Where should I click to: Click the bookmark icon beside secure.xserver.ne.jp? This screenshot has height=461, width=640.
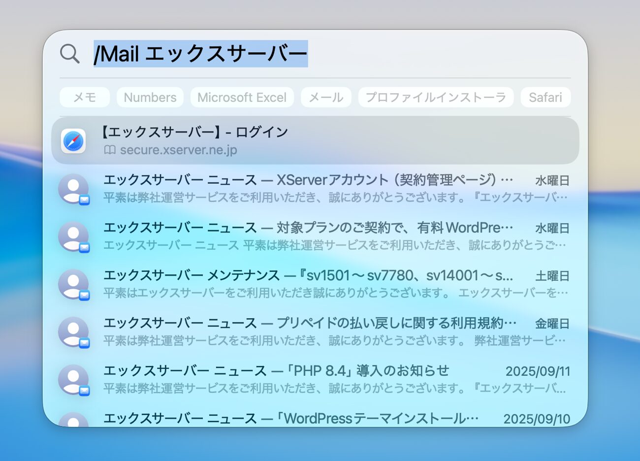pyautogui.click(x=109, y=150)
